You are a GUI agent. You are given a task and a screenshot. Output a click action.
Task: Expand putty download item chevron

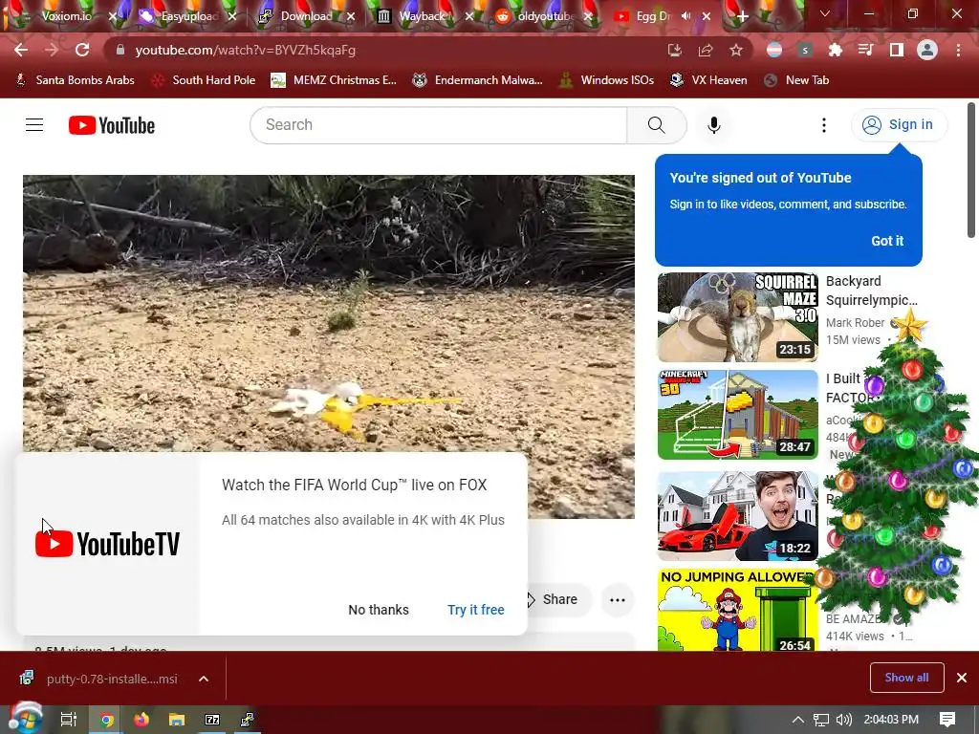coord(204,680)
